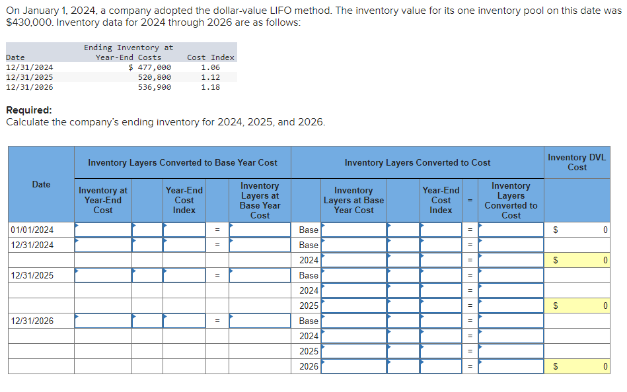Click the field right after the 2024 layer label under 12/31/2024
The width and height of the screenshot is (627, 392).
[354, 260]
